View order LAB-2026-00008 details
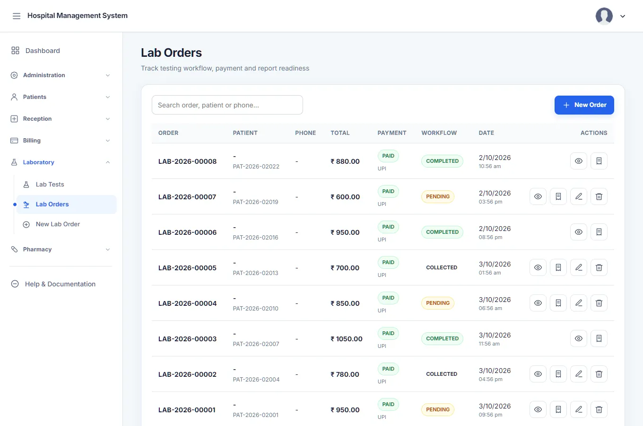Image resolution: width=643 pixels, height=426 pixels. click(579, 161)
